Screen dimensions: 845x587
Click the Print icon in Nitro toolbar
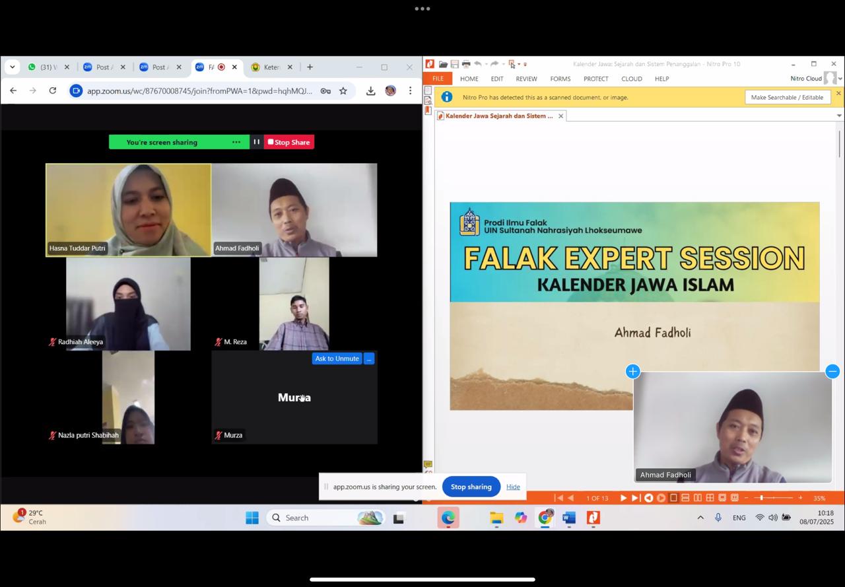click(x=466, y=64)
